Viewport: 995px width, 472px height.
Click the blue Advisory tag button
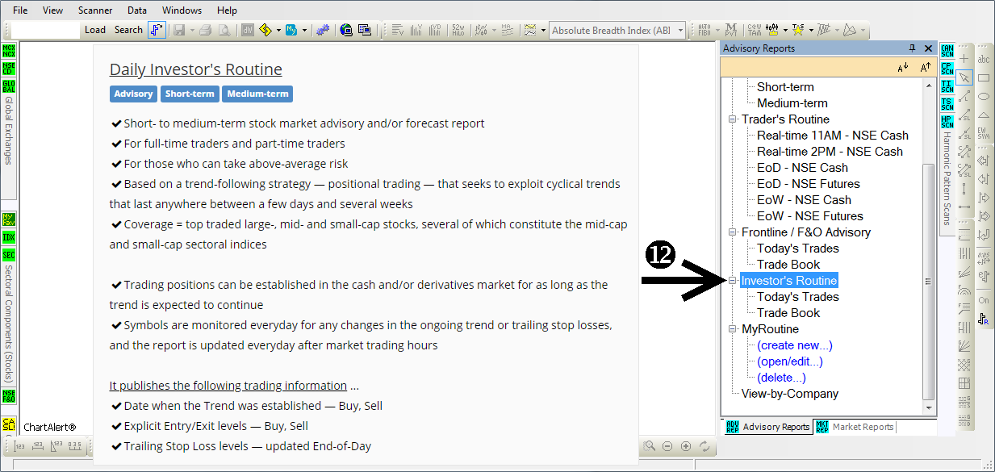click(133, 94)
